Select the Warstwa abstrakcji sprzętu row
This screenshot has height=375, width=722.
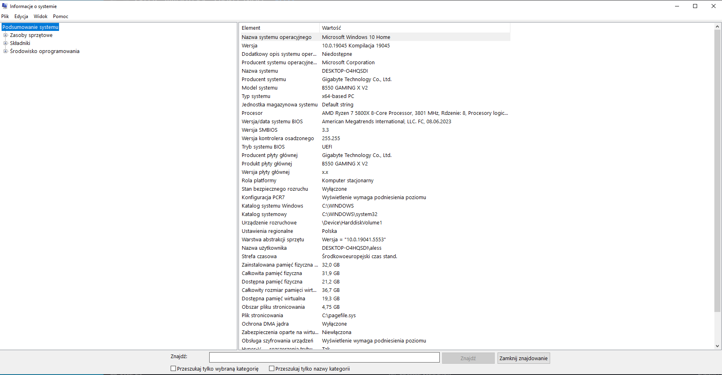375,239
